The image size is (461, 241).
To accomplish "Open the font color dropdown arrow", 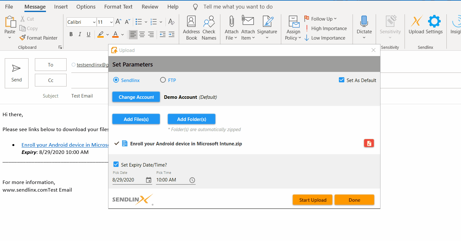I will 122,35.
